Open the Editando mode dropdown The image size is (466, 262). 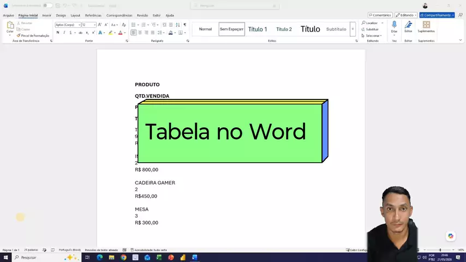[406, 15]
